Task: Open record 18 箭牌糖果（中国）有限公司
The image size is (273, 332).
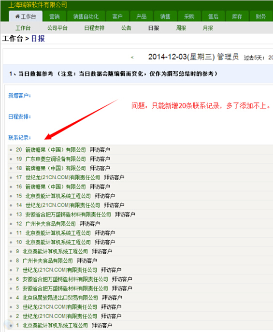Action: click(x=56, y=168)
